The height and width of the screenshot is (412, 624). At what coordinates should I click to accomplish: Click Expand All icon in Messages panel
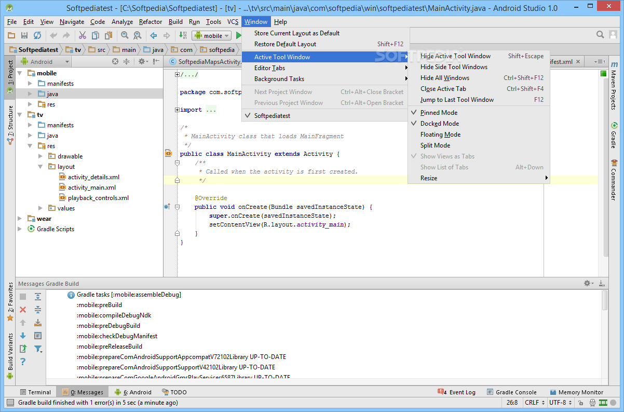[x=38, y=297]
